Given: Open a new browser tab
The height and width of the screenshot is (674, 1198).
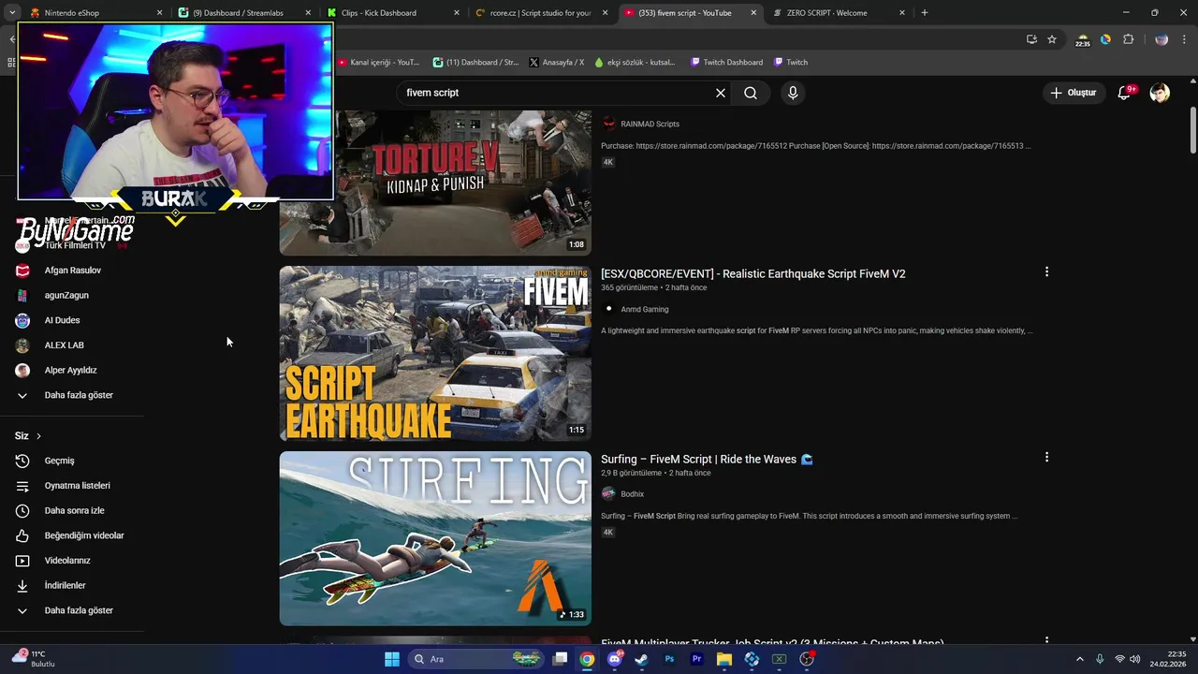Looking at the screenshot, I should 925,13.
